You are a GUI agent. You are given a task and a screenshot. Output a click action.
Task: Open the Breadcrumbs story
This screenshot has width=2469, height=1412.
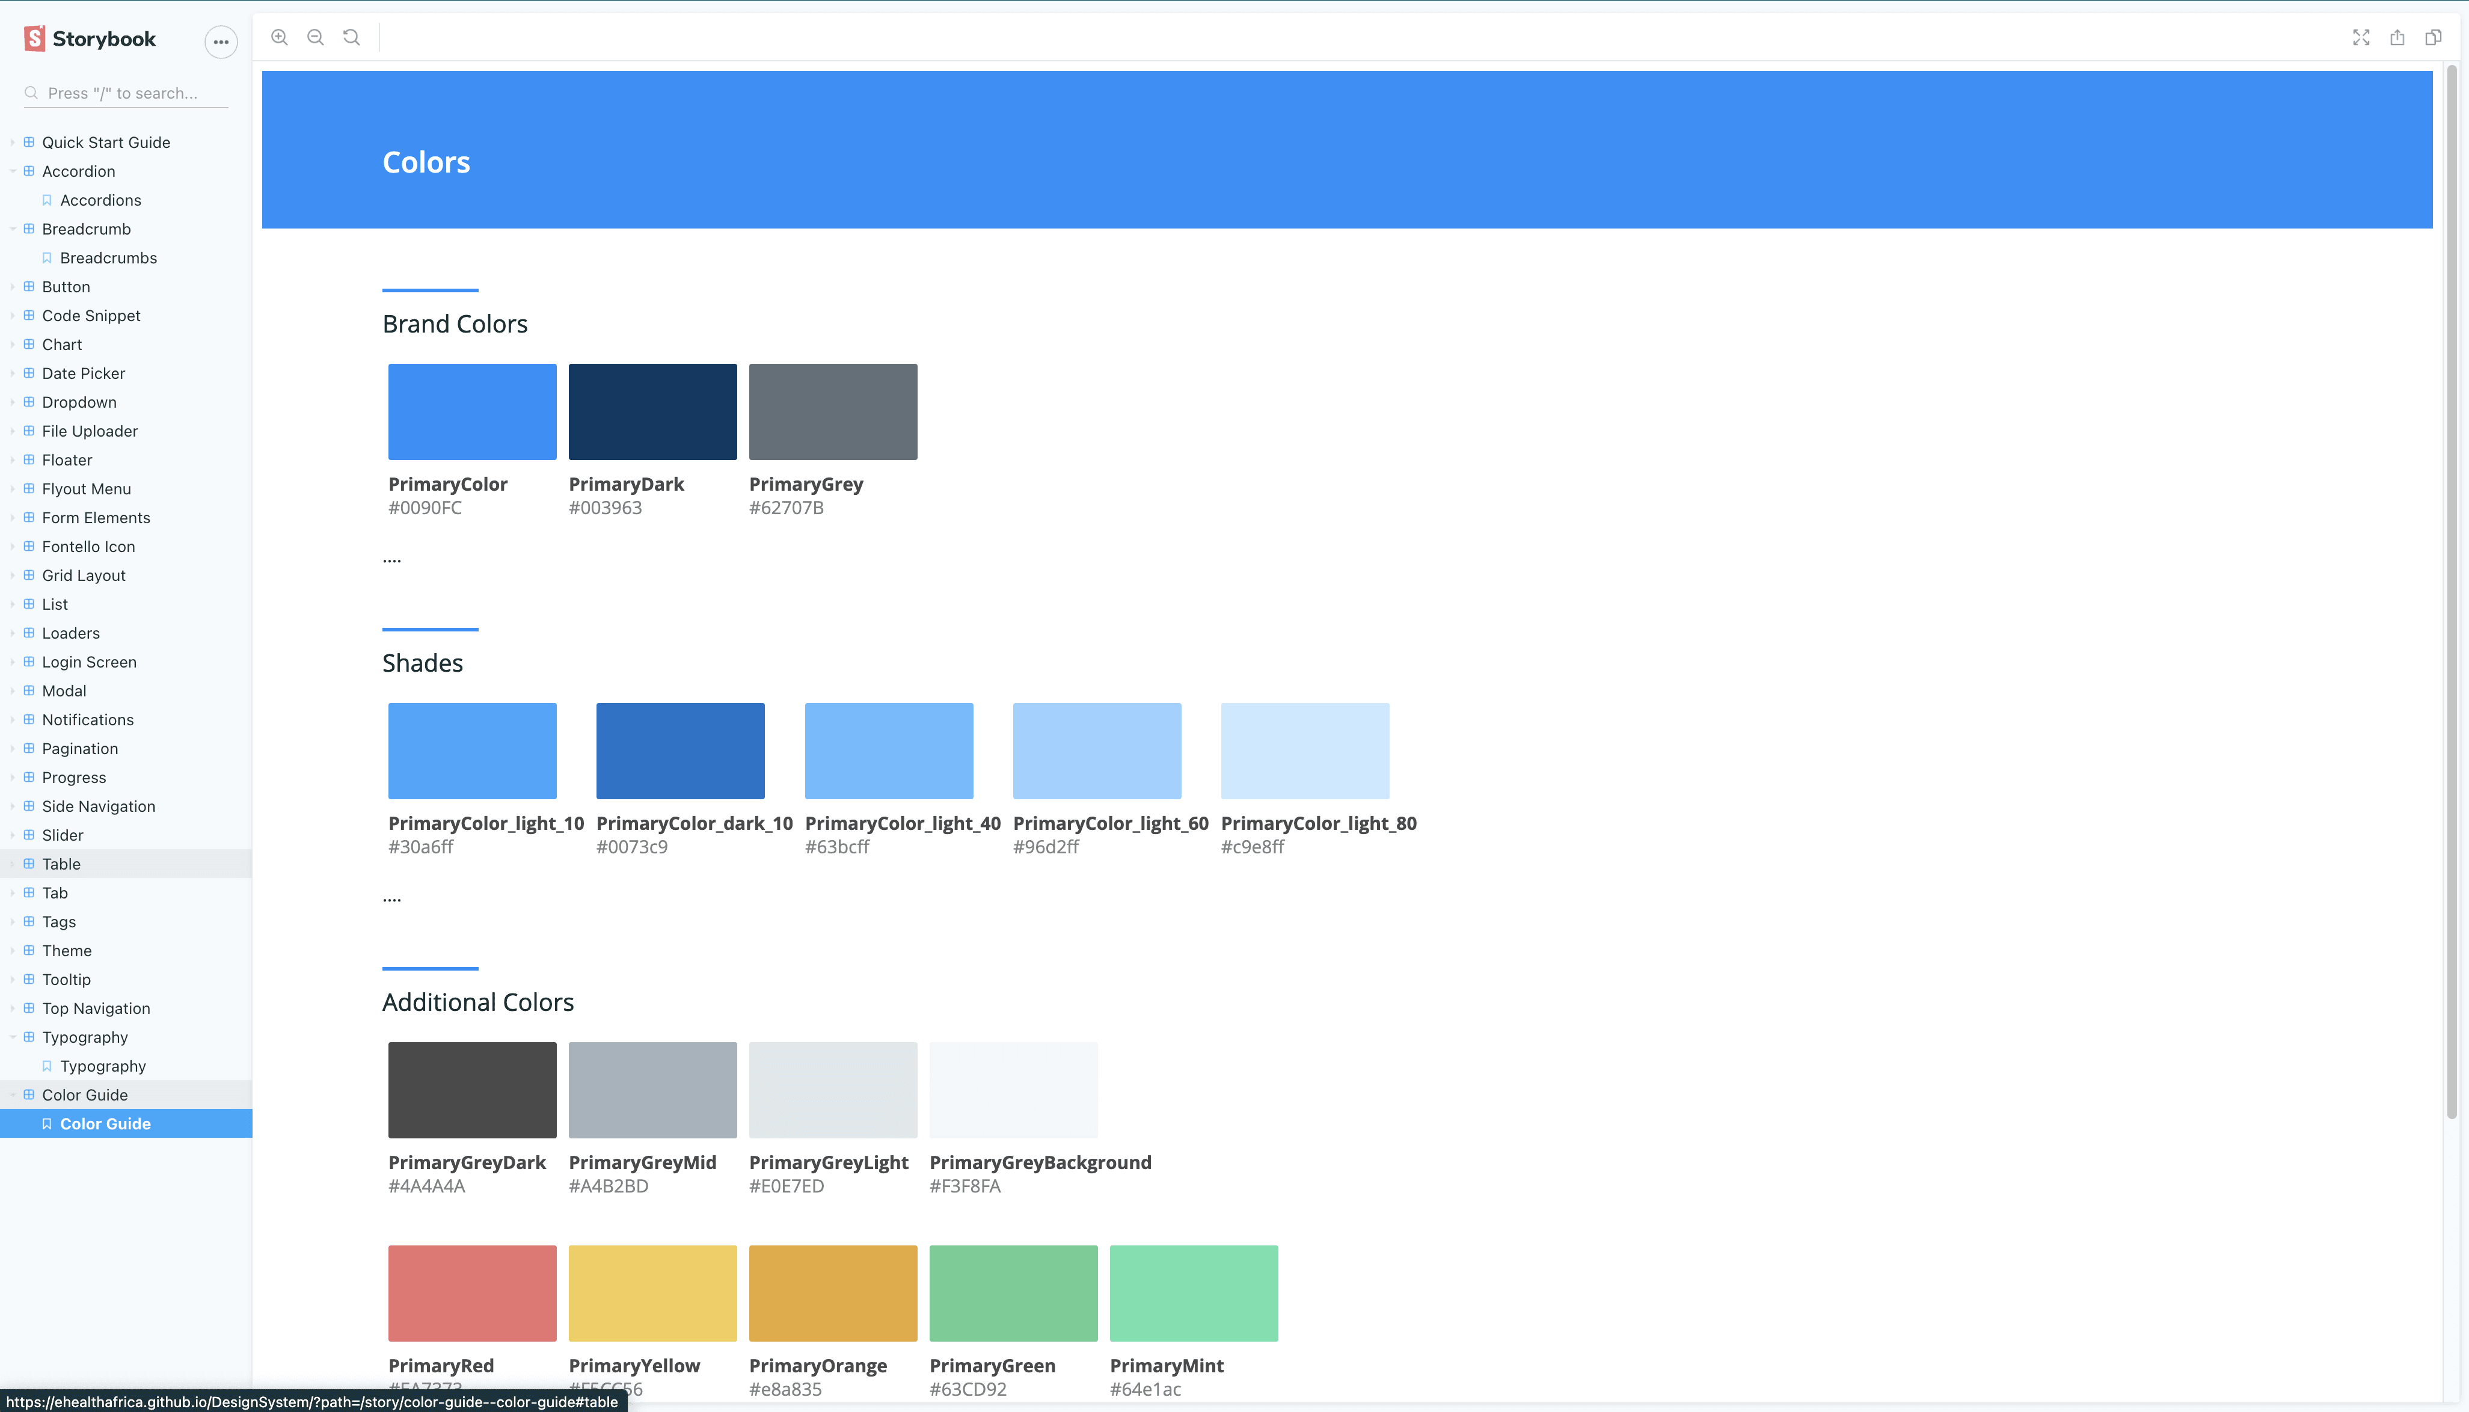click(108, 258)
